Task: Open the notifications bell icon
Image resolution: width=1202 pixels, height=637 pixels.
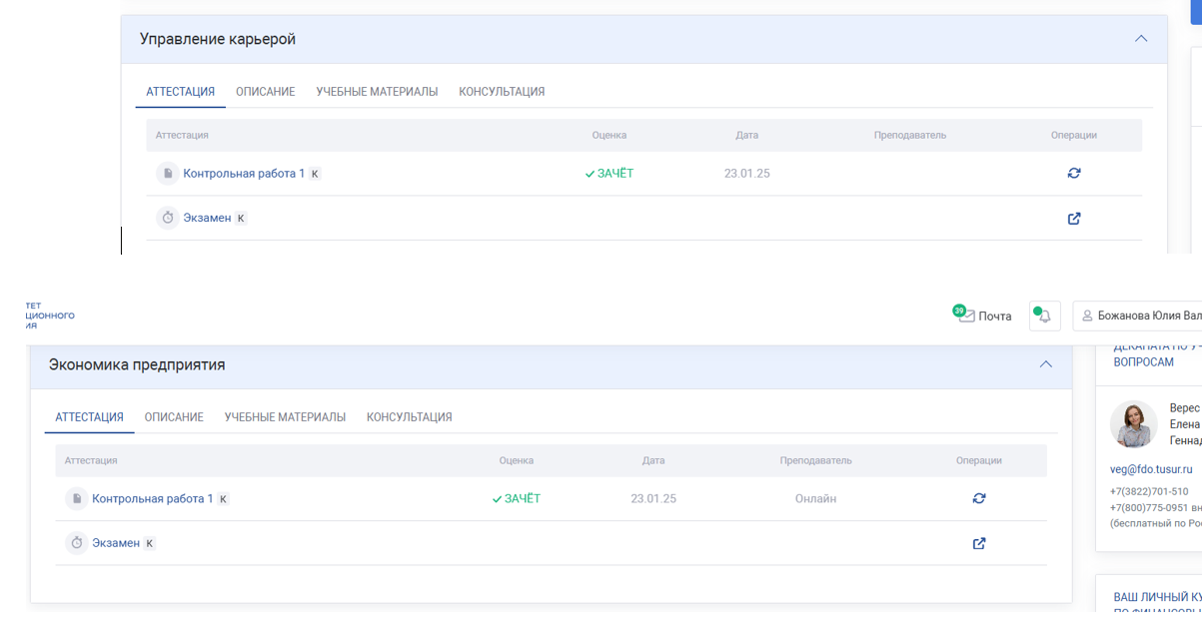Action: tap(1044, 317)
